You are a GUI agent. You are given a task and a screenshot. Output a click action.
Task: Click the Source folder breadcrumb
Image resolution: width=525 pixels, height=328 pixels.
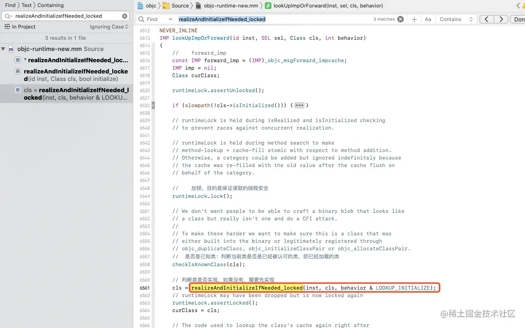click(x=176, y=6)
